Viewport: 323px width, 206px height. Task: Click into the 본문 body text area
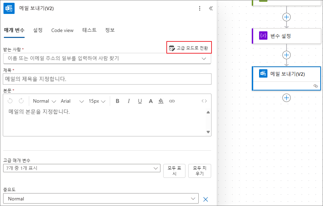105,122
